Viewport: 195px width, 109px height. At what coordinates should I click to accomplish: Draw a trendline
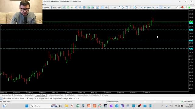(119, 8)
